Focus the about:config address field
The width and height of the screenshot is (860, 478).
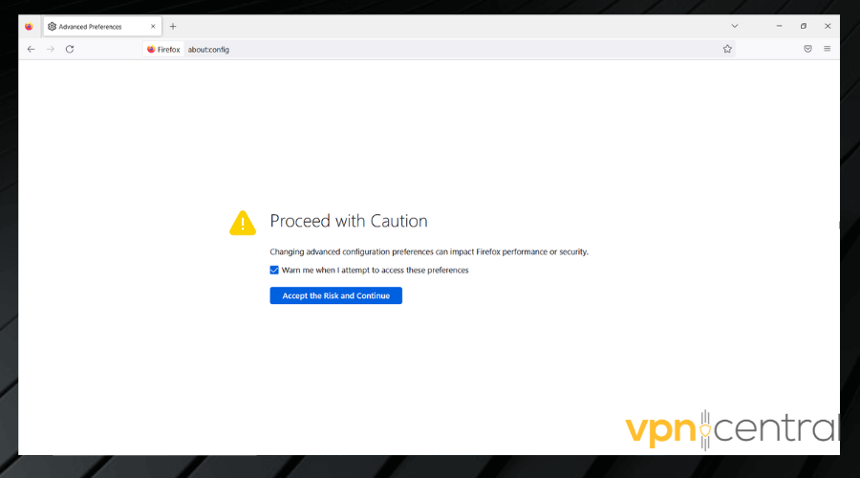point(430,49)
